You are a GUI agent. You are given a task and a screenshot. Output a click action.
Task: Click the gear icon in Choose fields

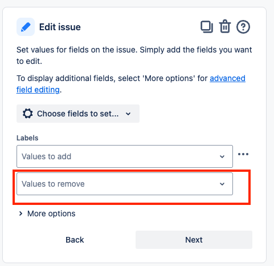(28, 114)
